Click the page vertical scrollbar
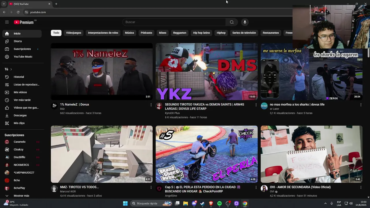This screenshot has width=370, height=208. pos(369,53)
